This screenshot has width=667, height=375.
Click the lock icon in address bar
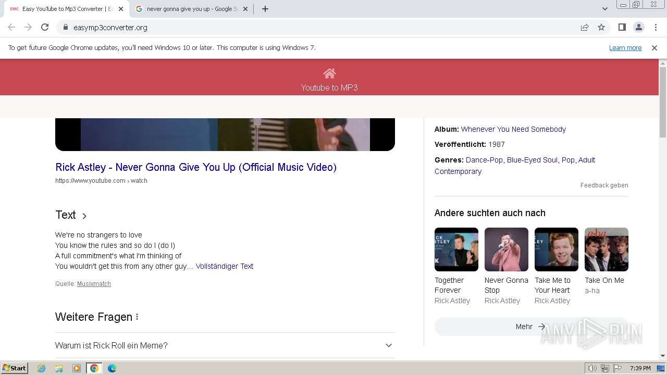click(66, 27)
